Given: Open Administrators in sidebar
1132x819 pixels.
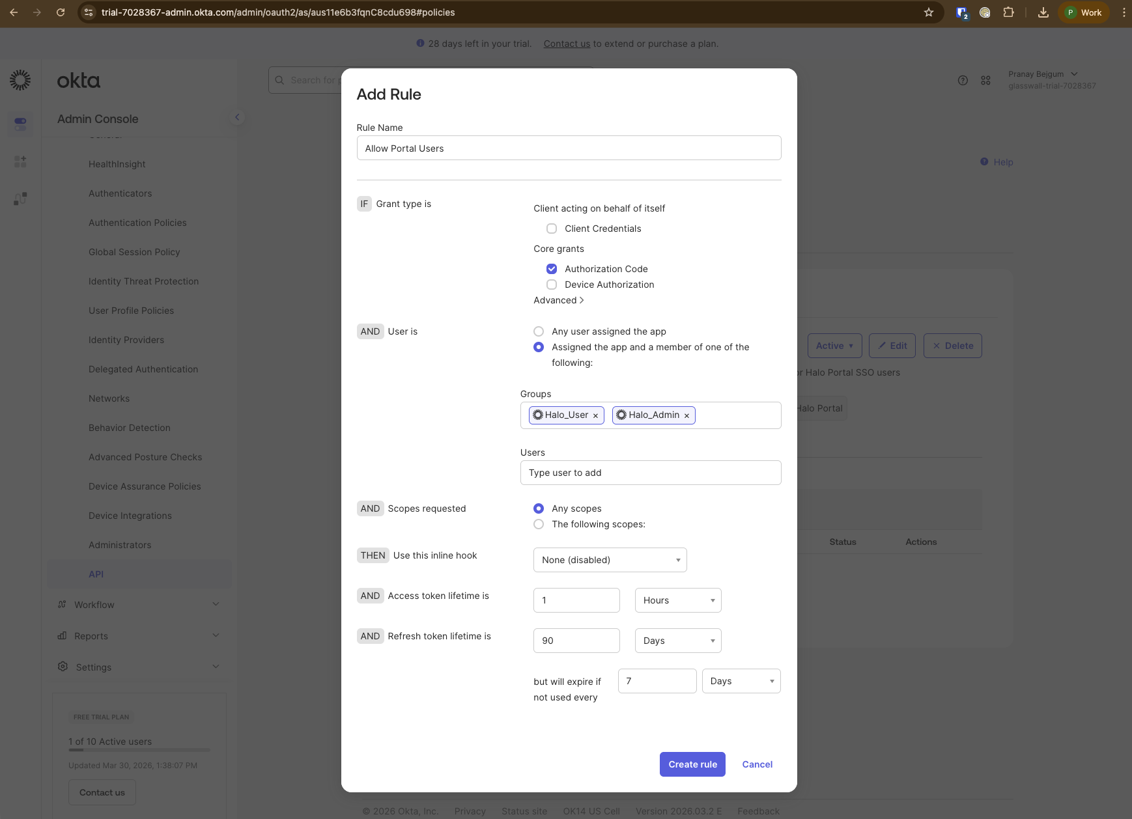Looking at the screenshot, I should pos(120,545).
